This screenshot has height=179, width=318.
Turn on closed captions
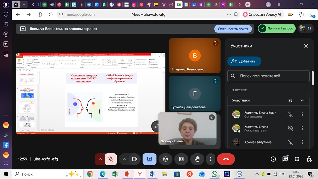coord(181,159)
